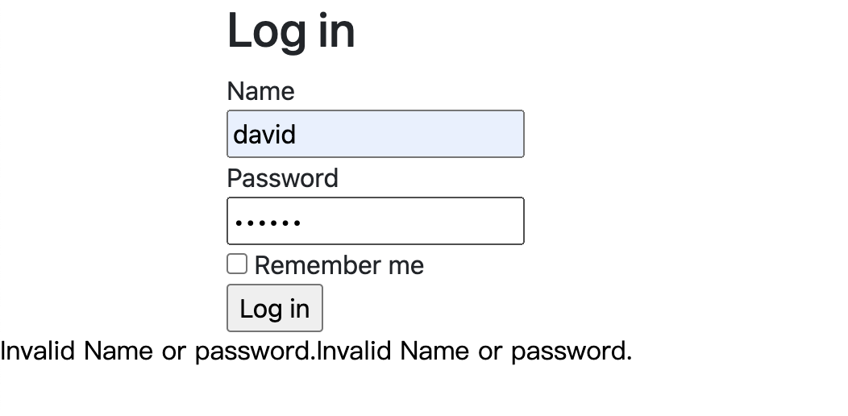
Task: Submit the login form with Log in
Action: coord(274,308)
